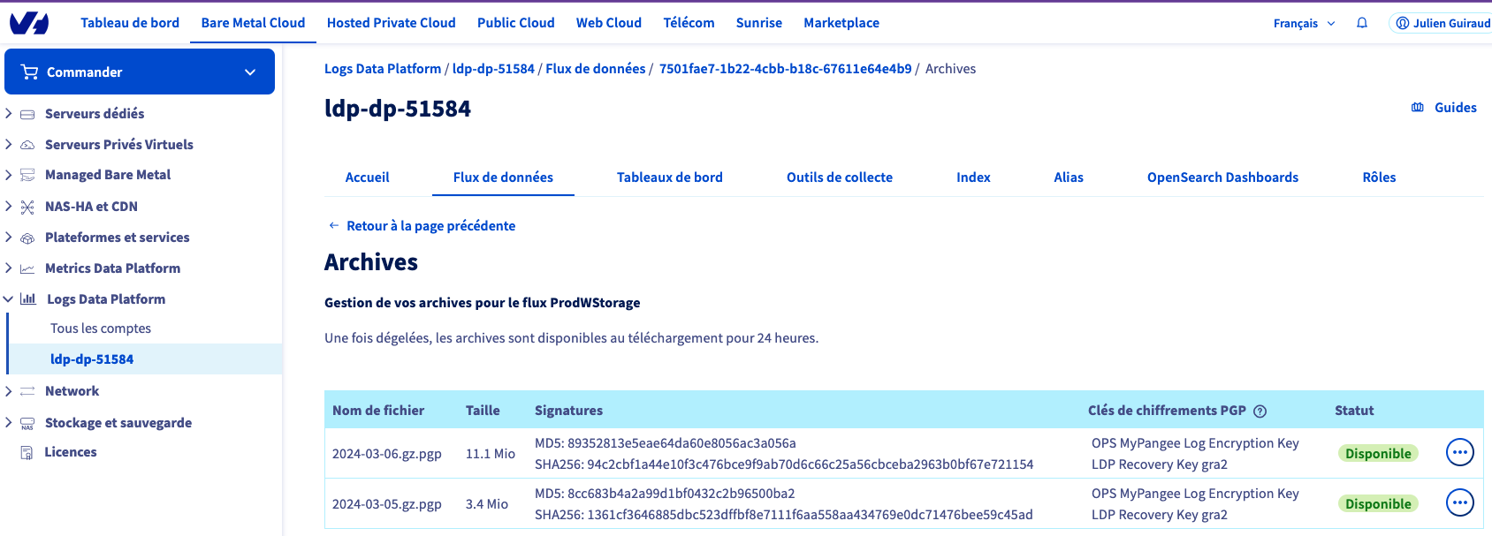The height and width of the screenshot is (536, 1492).
Task: Click the back arrow icon
Action: click(x=333, y=226)
